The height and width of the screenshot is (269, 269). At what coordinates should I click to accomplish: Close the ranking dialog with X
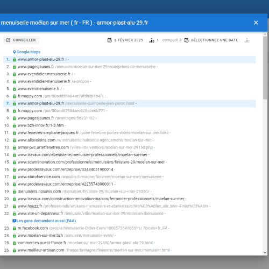[x=256, y=23]
